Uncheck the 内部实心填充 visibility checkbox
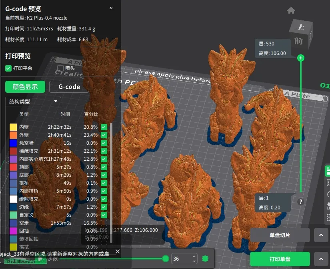Viewport: 330px width, 269px height. (x=104, y=159)
